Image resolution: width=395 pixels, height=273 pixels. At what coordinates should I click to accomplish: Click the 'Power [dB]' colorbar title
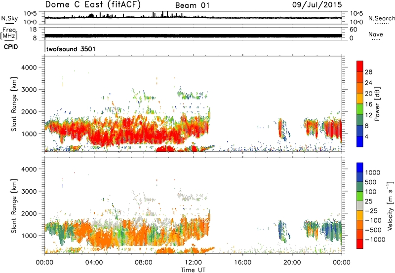pyautogui.click(x=377, y=104)
